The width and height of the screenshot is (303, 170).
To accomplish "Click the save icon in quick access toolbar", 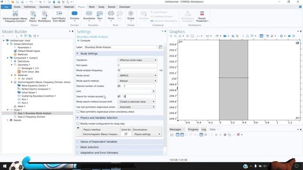I will click(18, 2).
